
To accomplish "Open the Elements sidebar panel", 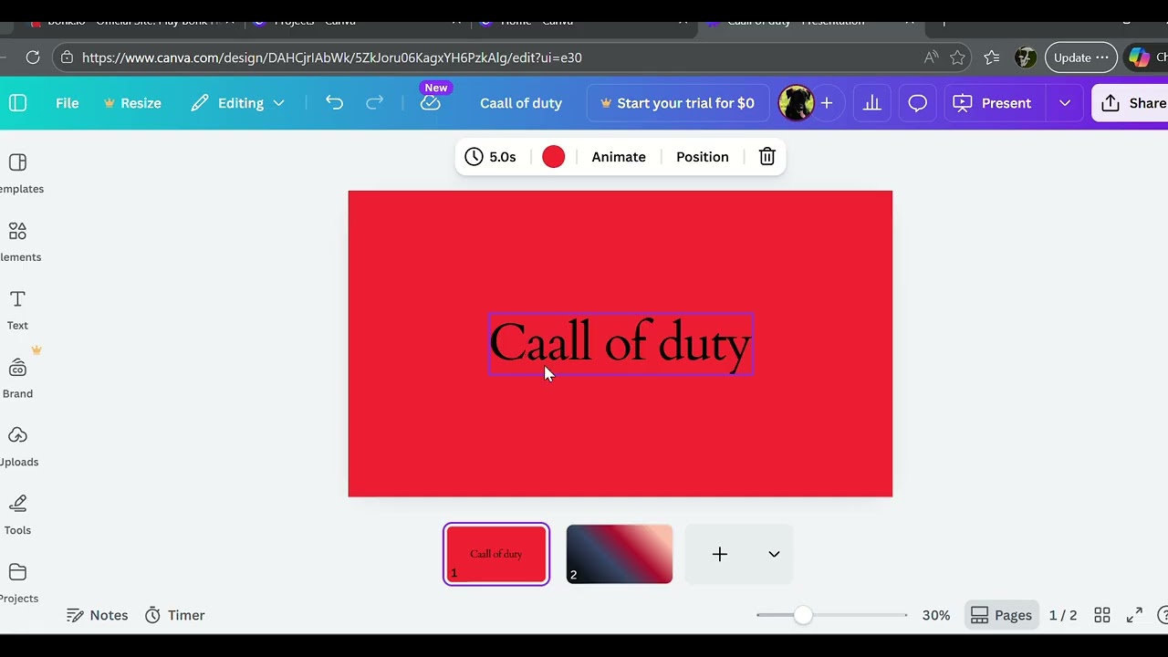I will 18,243.
